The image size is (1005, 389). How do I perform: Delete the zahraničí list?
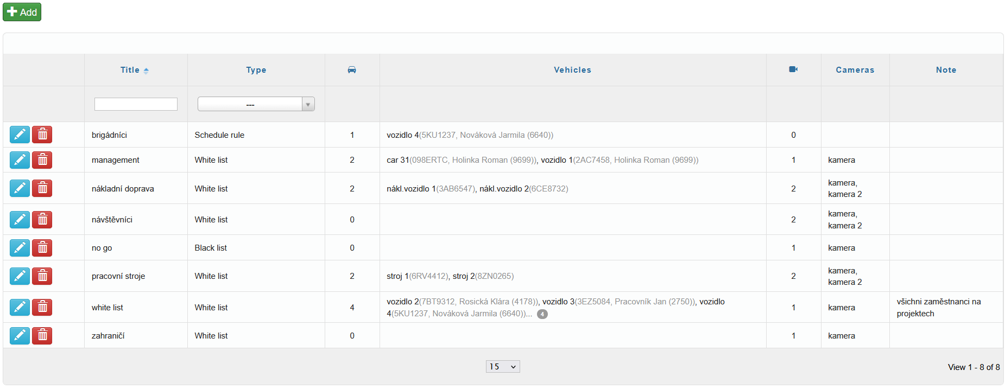(42, 336)
